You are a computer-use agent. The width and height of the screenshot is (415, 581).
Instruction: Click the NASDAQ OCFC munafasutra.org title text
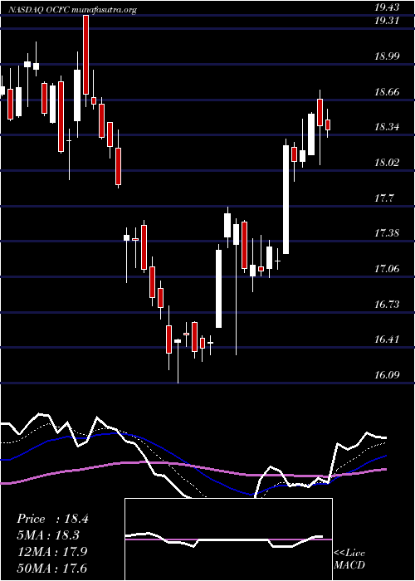coord(72,10)
